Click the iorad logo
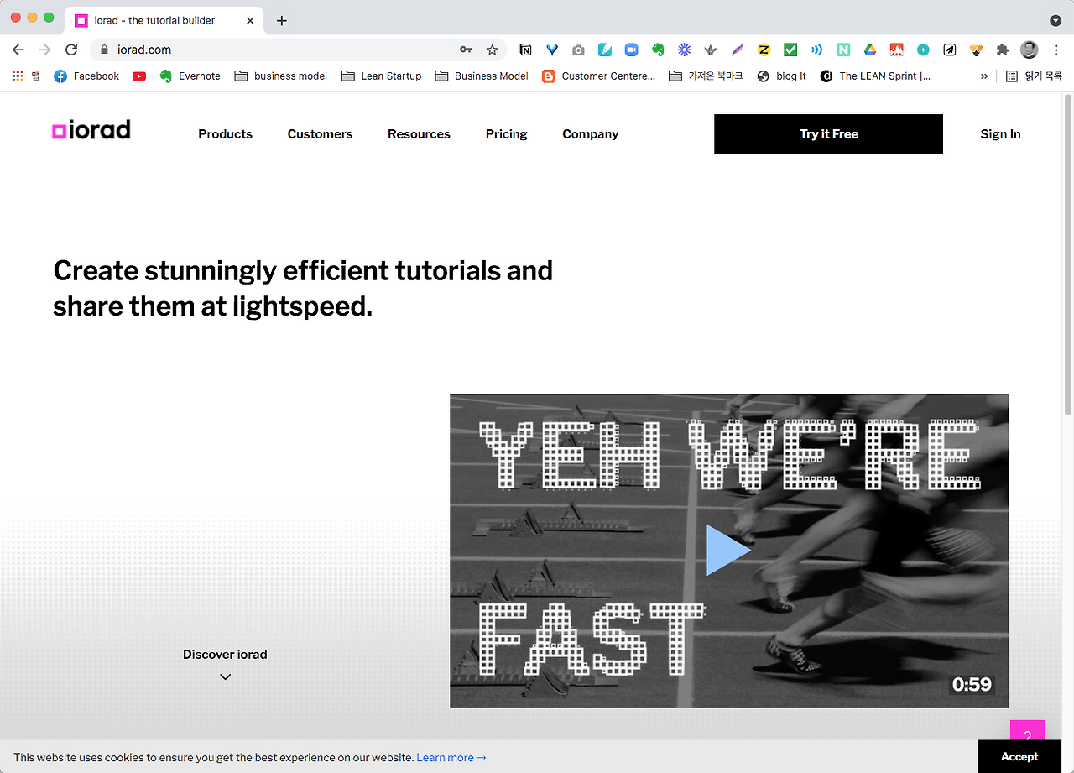1074x773 pixels. 91,130
